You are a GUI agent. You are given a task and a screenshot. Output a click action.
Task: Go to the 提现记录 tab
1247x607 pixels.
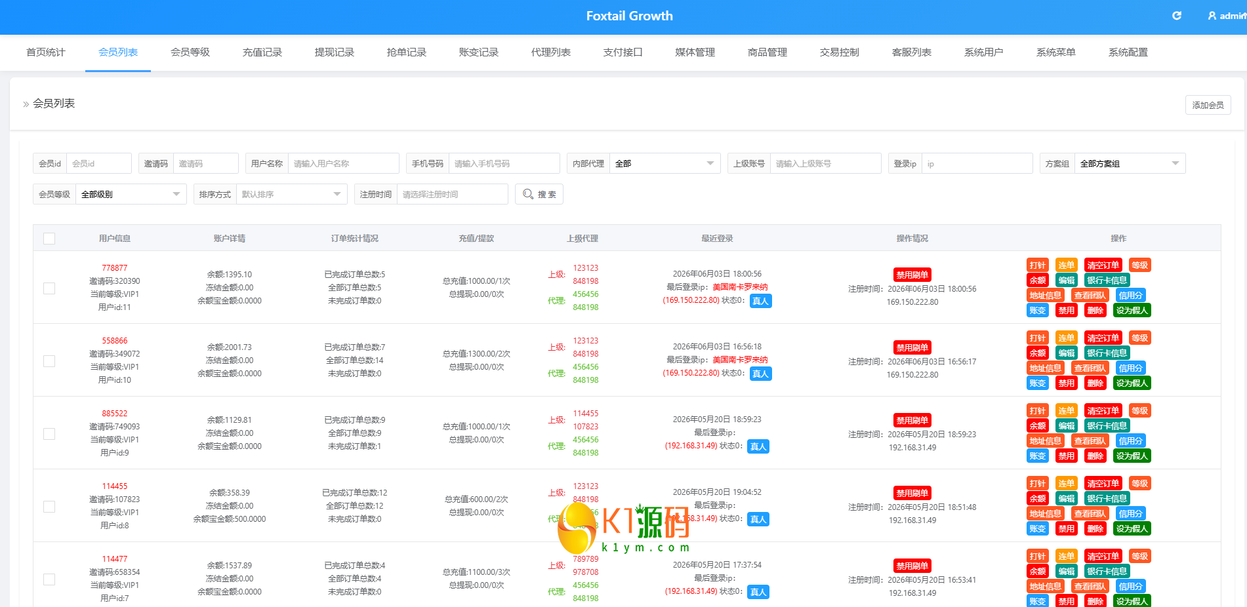click(335, 52)
